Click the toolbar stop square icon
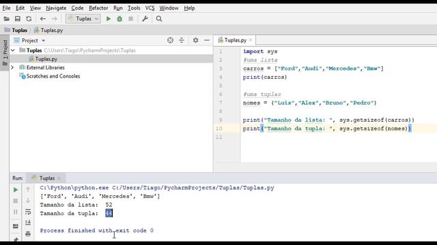437x245 pixels. point(130,19)
